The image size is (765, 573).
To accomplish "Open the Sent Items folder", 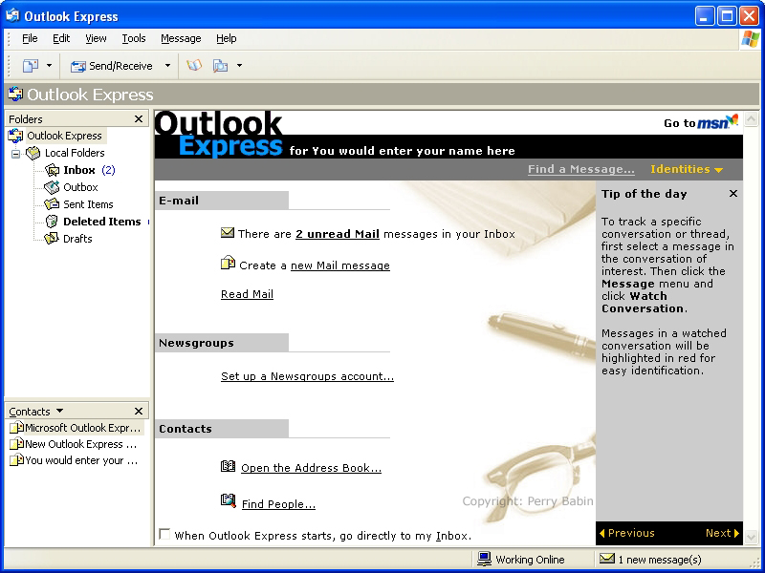I will [88, 204].
